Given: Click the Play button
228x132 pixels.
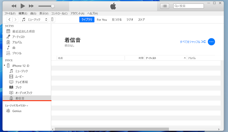Looking at the screenshot, I should 23,6.
